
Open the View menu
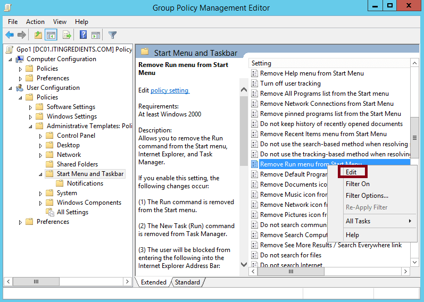(60, 22)
